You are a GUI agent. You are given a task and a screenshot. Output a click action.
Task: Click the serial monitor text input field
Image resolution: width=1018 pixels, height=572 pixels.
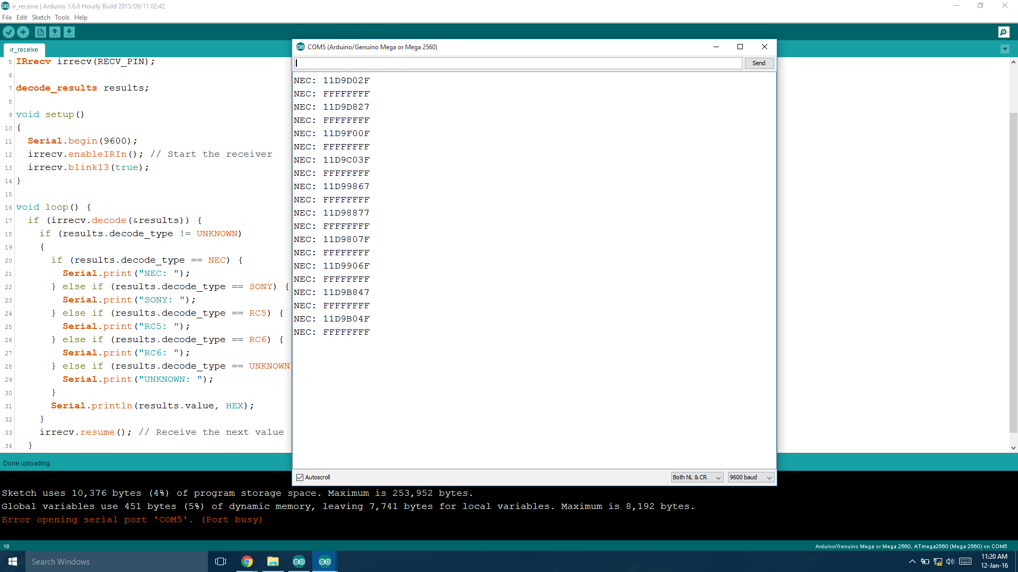point(518,63)
